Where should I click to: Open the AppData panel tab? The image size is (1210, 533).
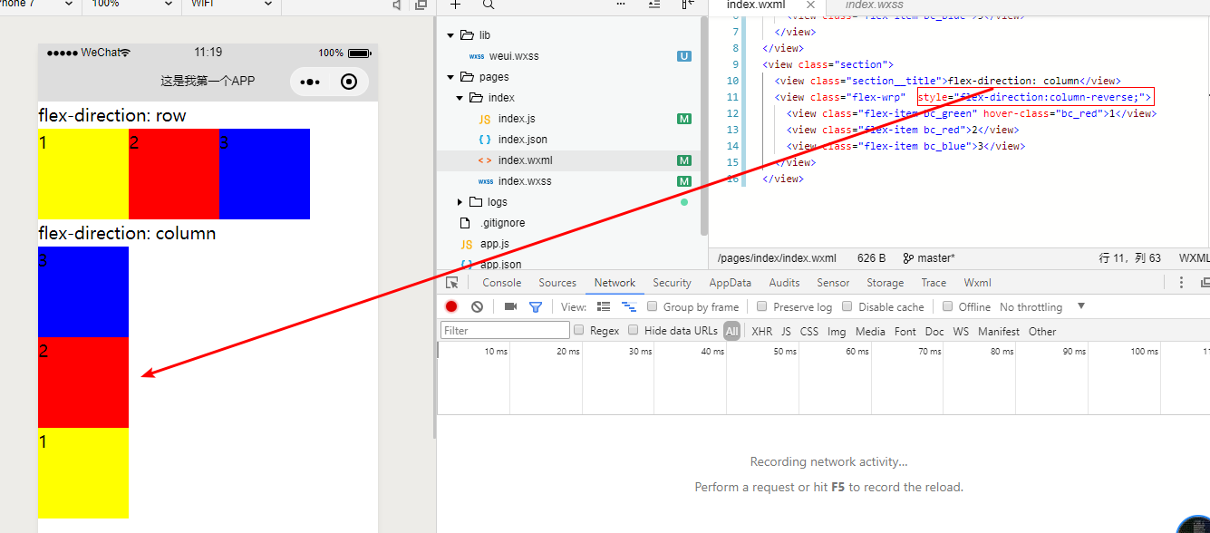(730, 283)
